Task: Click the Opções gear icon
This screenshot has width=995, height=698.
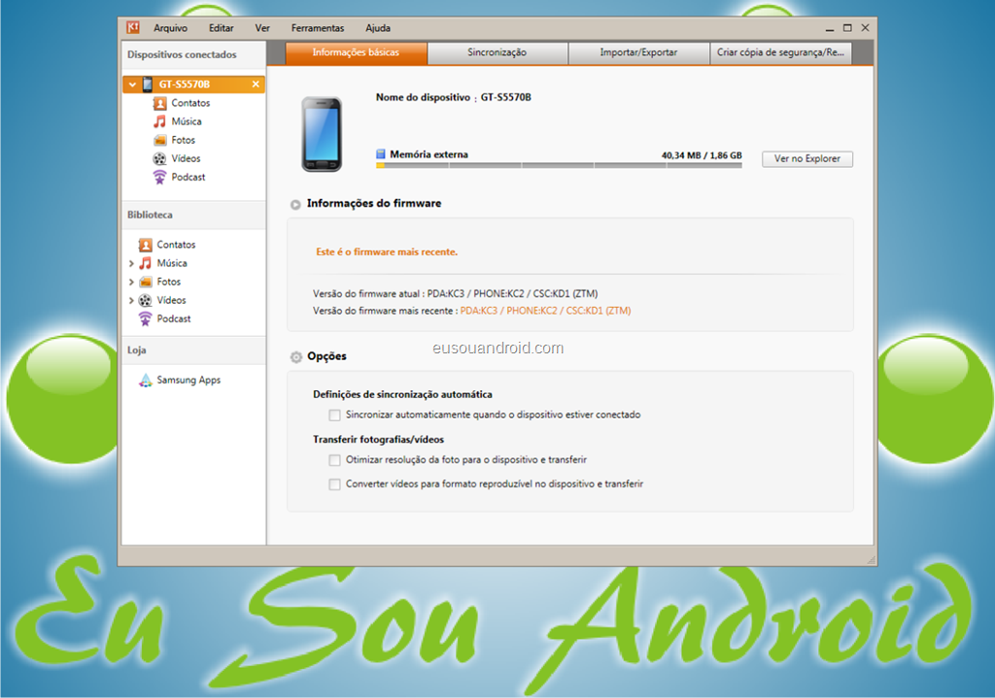Action: point(295,357)
